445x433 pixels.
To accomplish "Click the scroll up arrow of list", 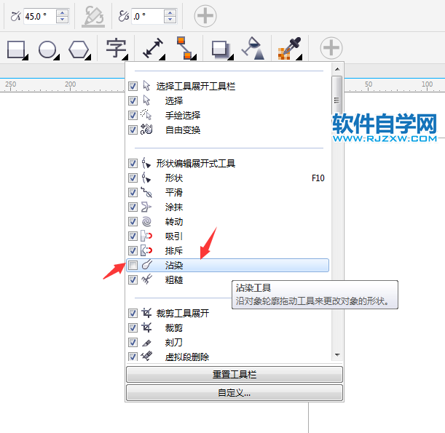I will coord(337,69).
